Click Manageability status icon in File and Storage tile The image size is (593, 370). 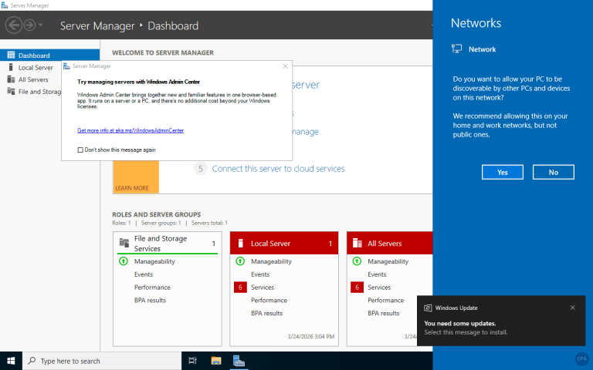pyautogui.click(x=124, y=261)
